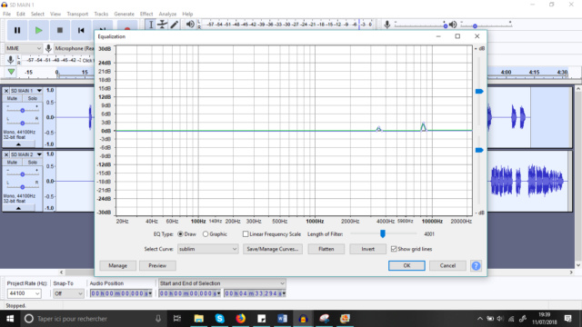This screenshot has width=582, height=327.
Task: Select the Graphic EQ type
Action: pyautogui.click(x=206, y=234)
